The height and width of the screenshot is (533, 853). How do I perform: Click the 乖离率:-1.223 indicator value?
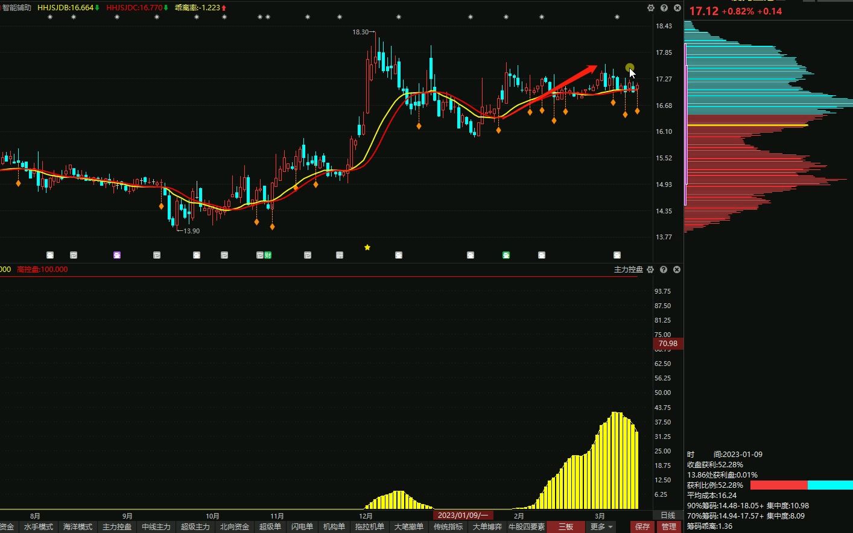click(198, 8)
